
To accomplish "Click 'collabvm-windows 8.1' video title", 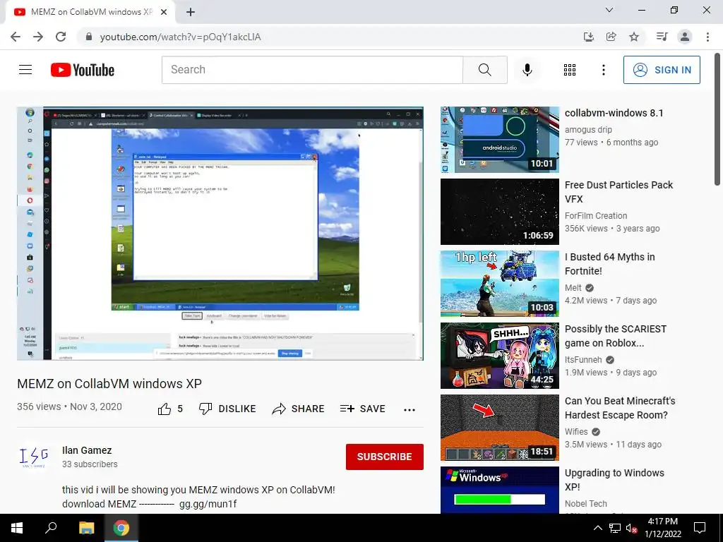I will [x=614, y=113].
